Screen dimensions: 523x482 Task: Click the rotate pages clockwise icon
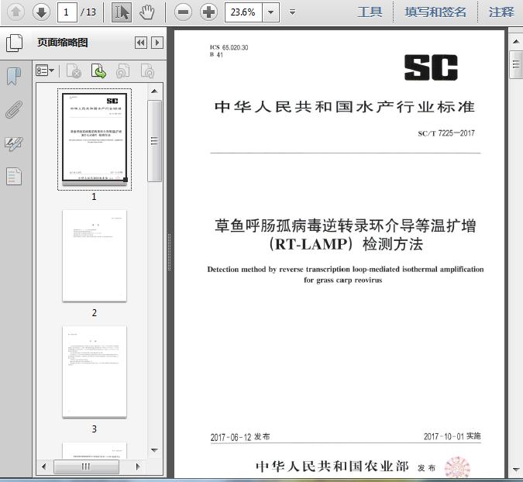(x=147, y=71)
